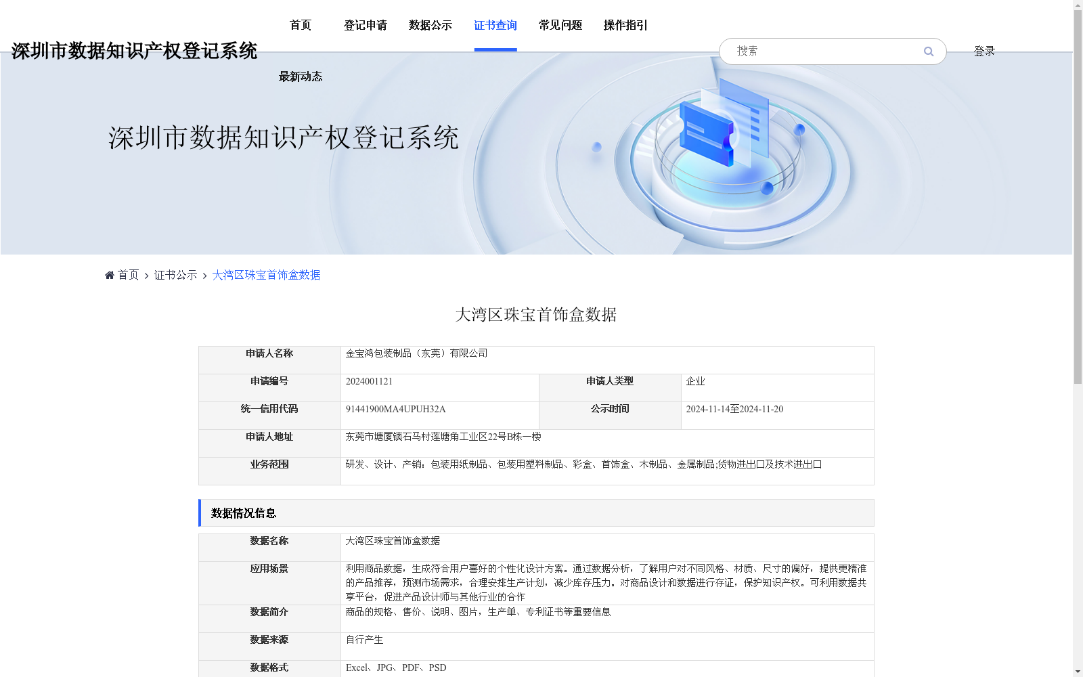The width and height of the screenshot is (1083, 677).
Task: Click data name value 大湾区珠宝首饰盒数据 in the table
Action: [393, 541]
